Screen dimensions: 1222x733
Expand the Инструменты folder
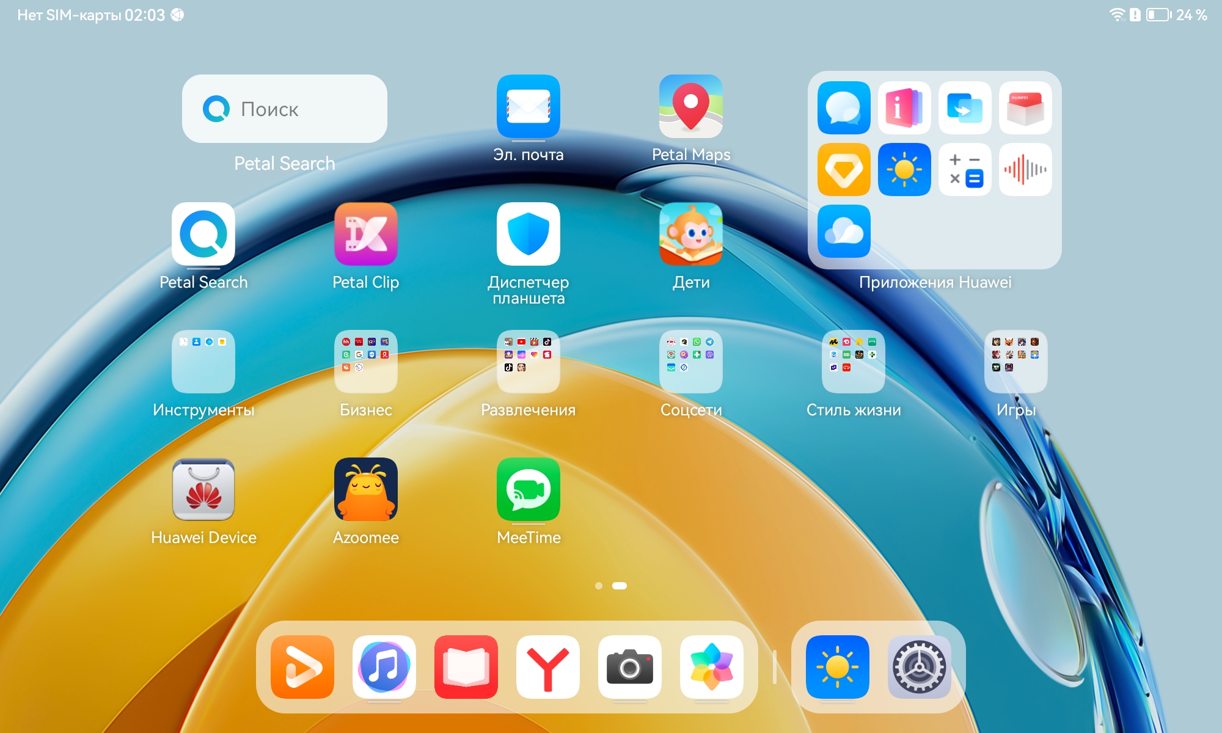click(203, 362)
